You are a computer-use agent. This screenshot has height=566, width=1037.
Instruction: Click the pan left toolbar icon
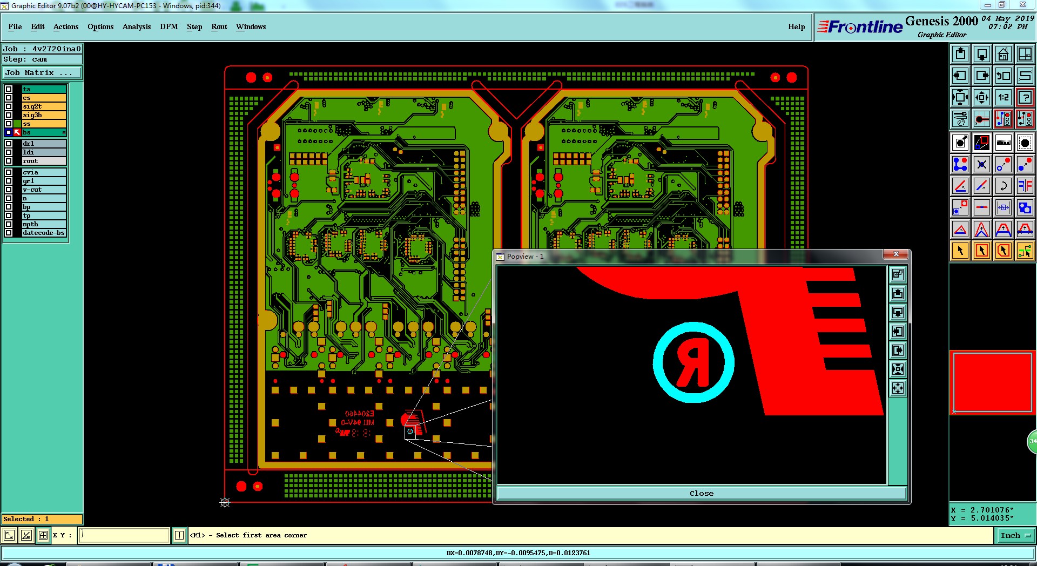click(x=960, y=76)
